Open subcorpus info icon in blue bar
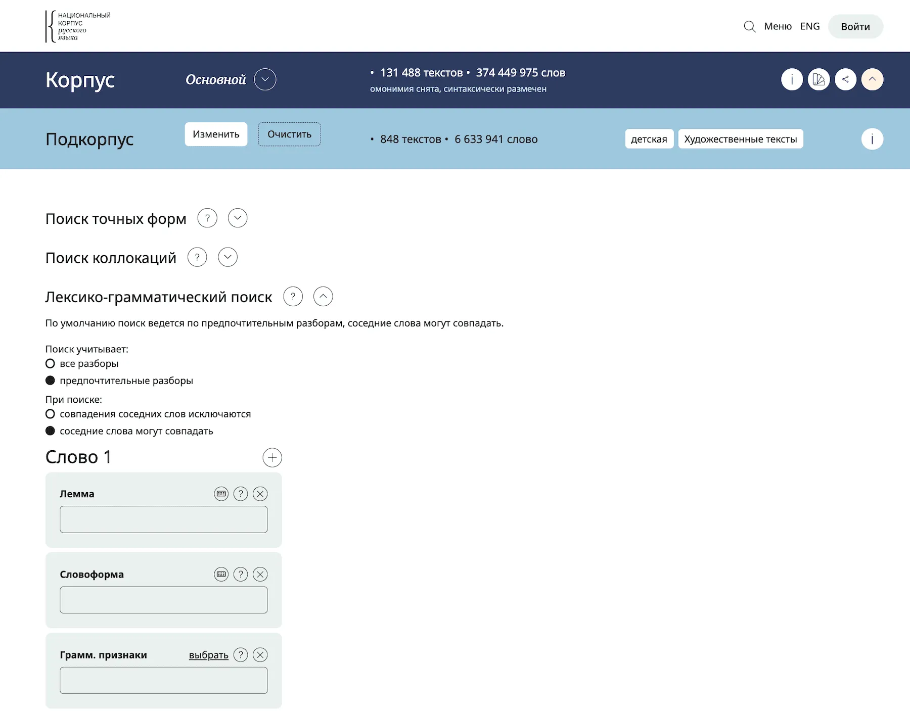This screenshot has width=910, height=711. pyautogui.click(x=872, y=139)
